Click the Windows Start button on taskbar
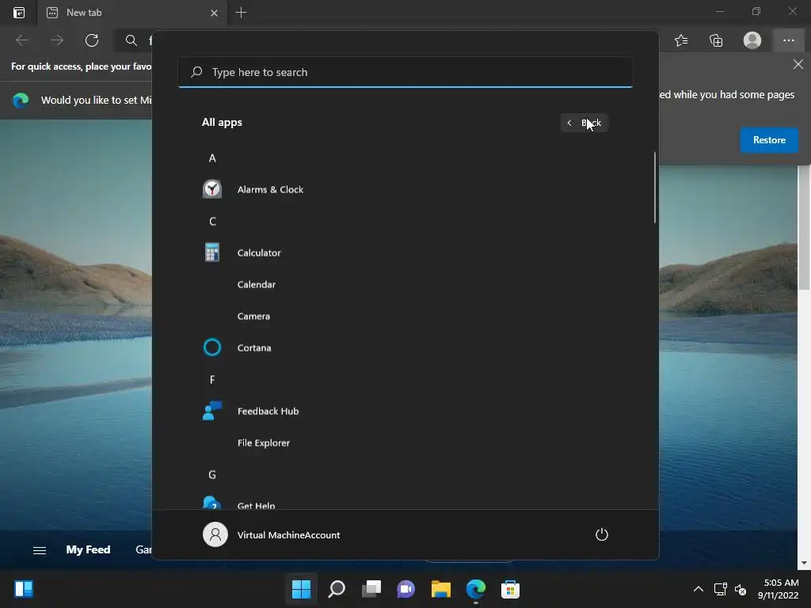The image size is (811, 608). (301, 589)
